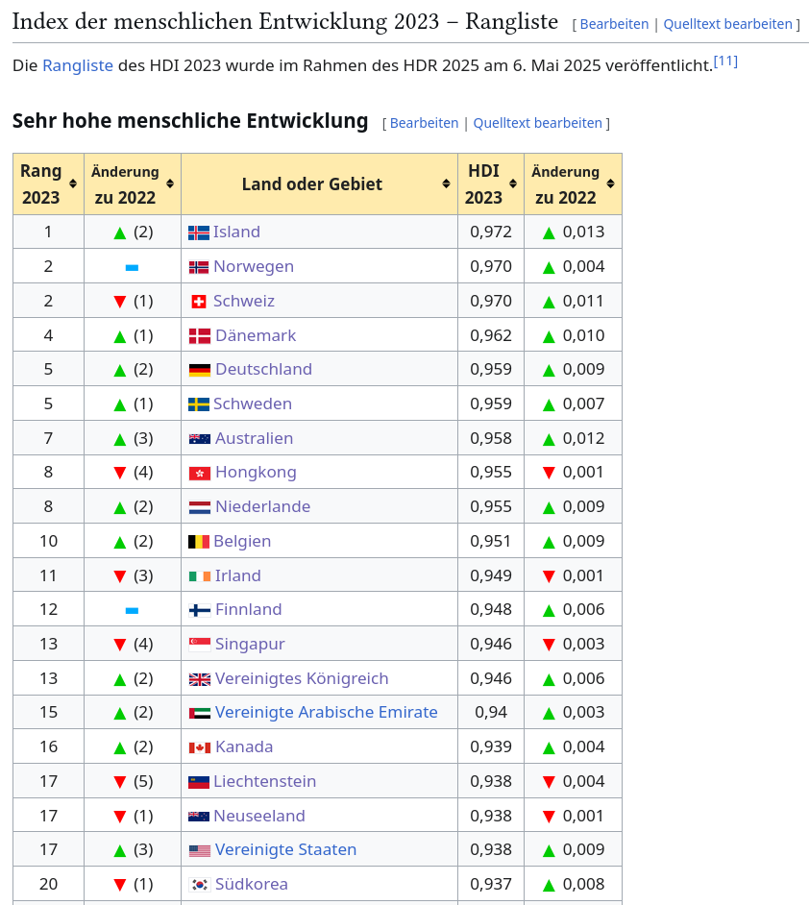Click the Island flag icon
This screenshot has width=809, height=905.
pyautogui.click(x=199, y=232)
